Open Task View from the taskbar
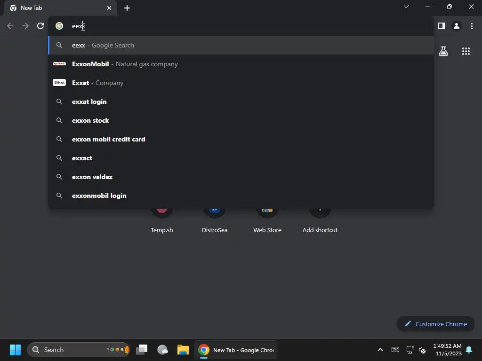The height and width of the screenshot is (361, 482). [142, 350]
